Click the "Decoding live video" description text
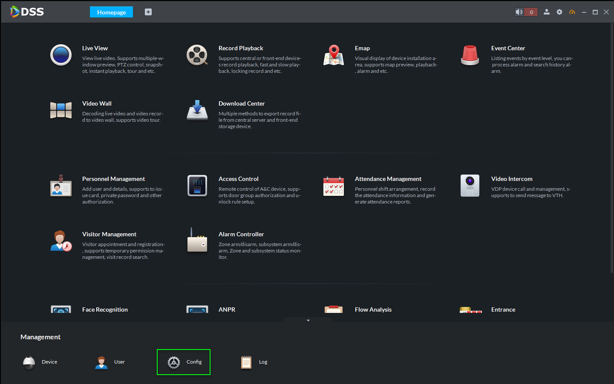This screenshot has width=614, height=384. pyautogui.click(x=123, y=117)
